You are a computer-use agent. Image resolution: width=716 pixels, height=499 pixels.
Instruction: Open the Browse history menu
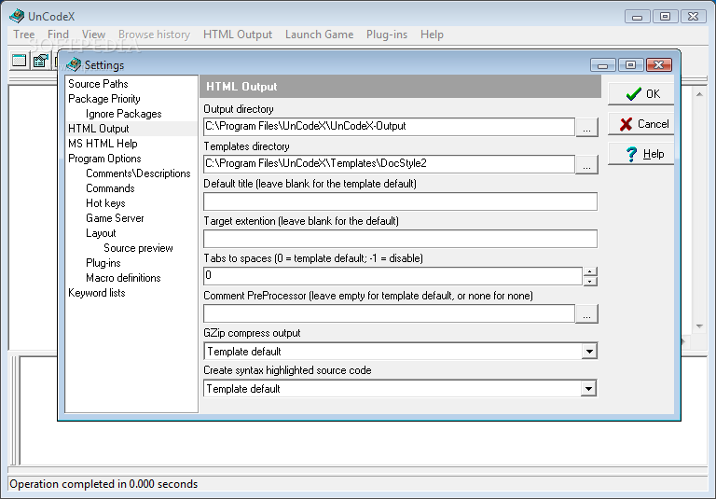[x=155, y=35]
